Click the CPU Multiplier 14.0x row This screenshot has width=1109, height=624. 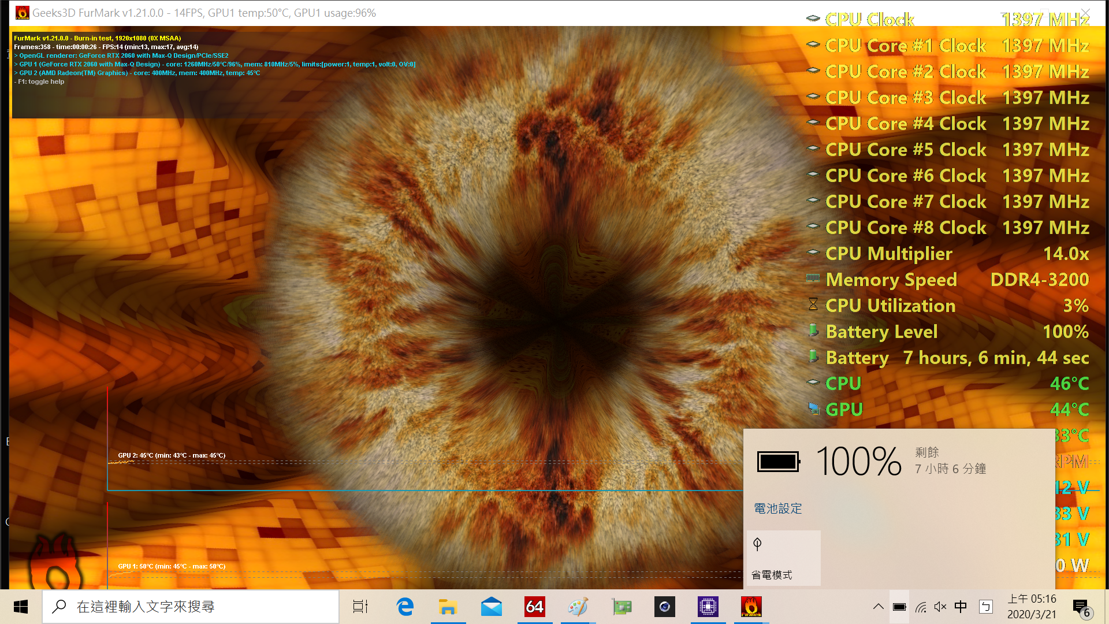coord(947,254)
